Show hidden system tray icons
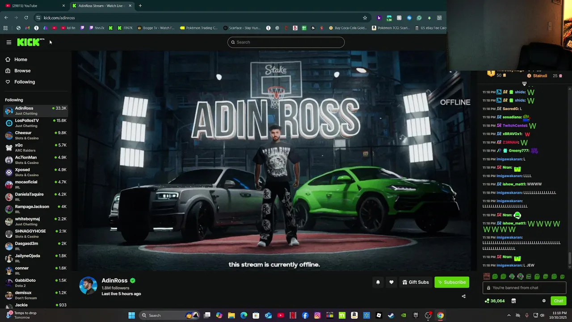The width and height of the screenshot is (572, 322). coord(509,315)
